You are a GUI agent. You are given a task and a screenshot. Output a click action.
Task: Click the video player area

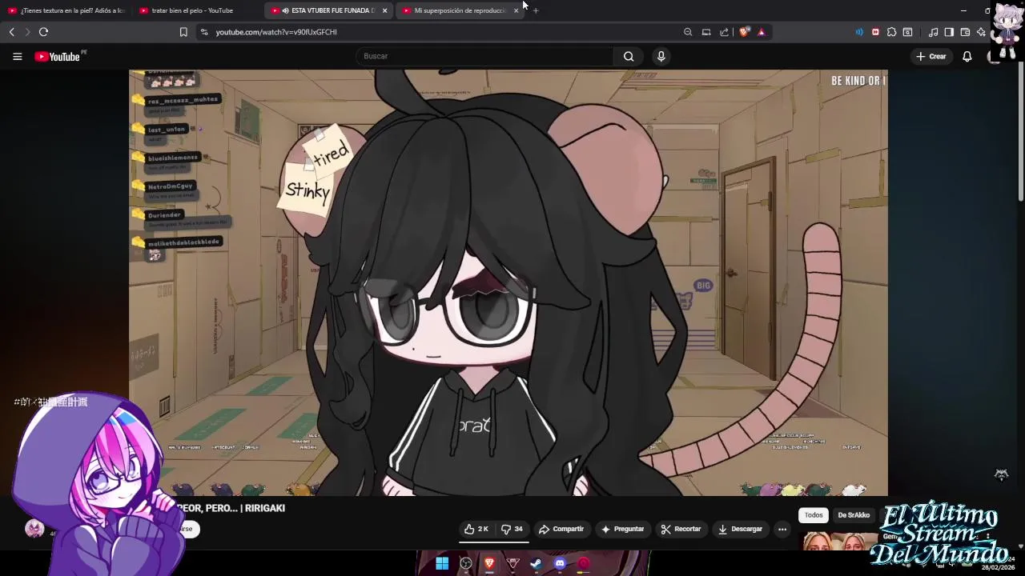pos(508,282)
